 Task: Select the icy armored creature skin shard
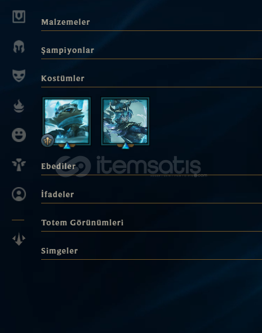pos(66,121)
